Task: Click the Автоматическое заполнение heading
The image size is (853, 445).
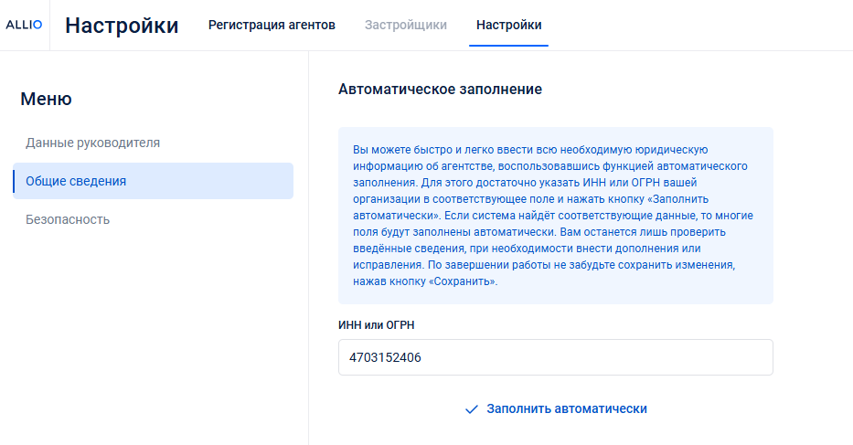Action: pos(440,90)
